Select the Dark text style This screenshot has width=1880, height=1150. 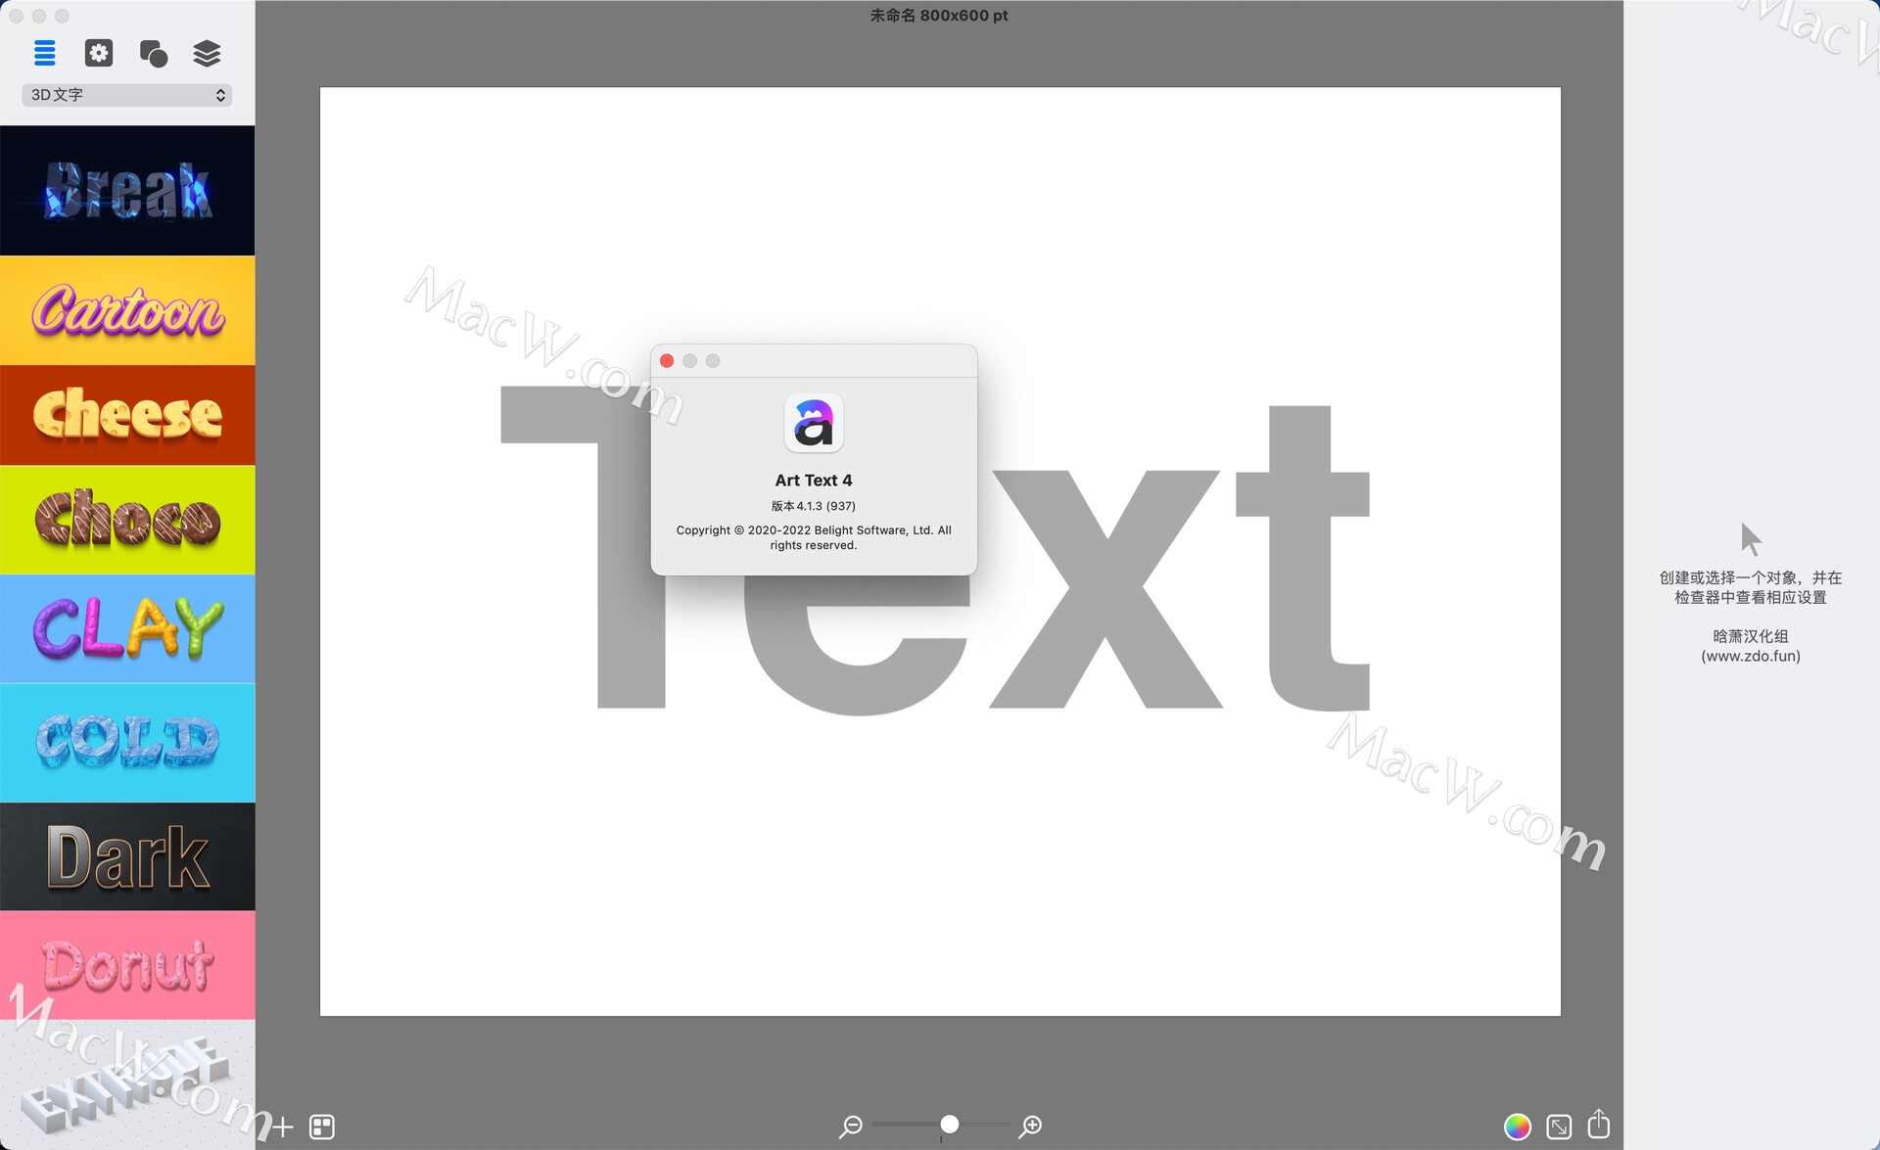[127, 856]
